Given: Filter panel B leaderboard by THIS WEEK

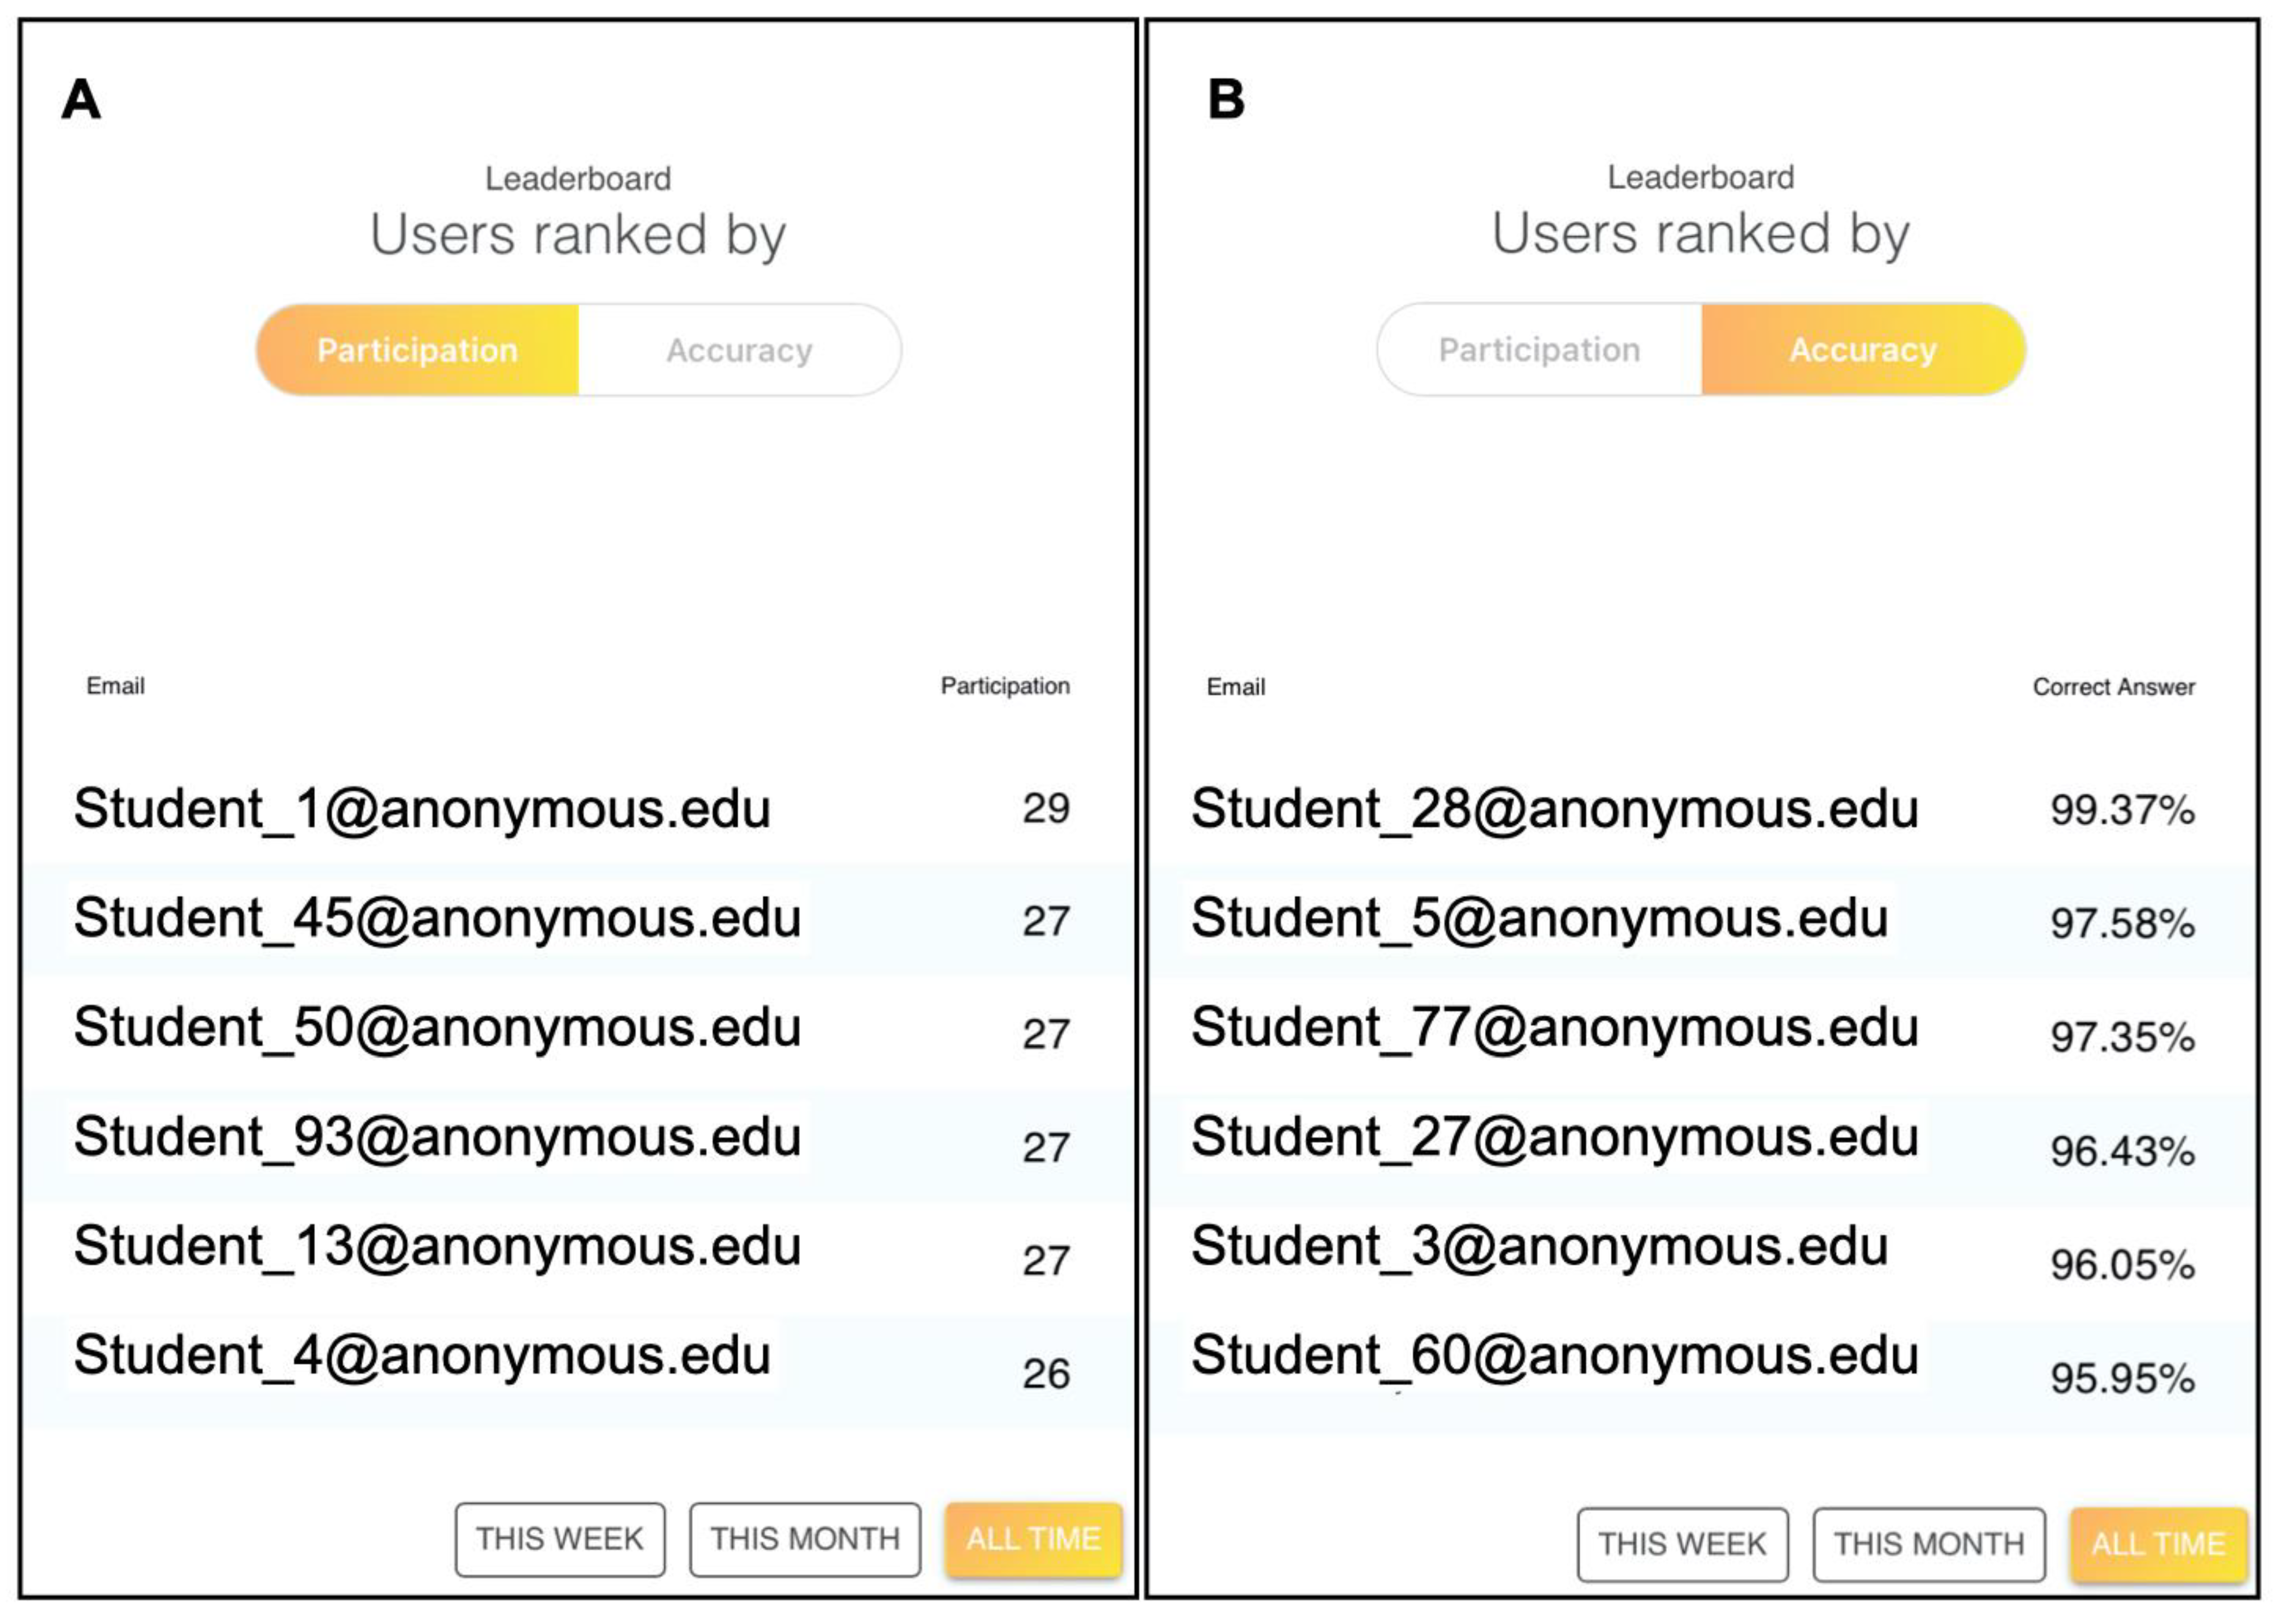Looking at the screenshot, I should 1682,1544.
